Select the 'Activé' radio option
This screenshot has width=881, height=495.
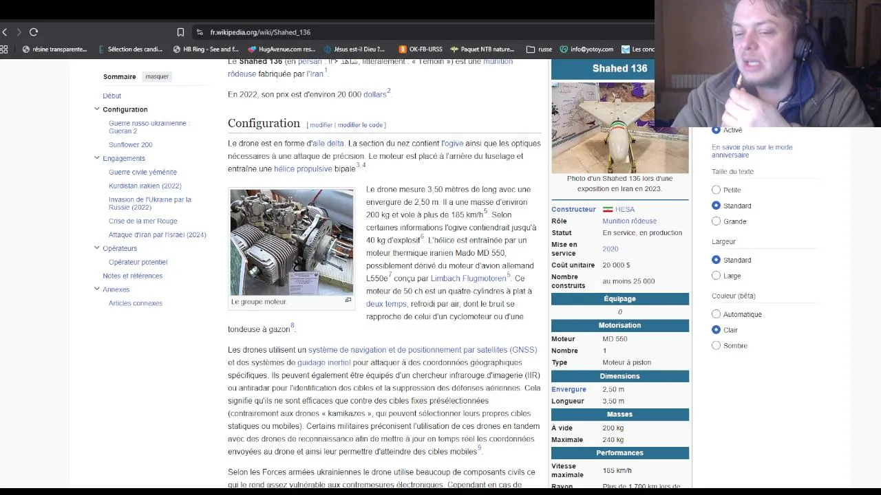[717, 130]
